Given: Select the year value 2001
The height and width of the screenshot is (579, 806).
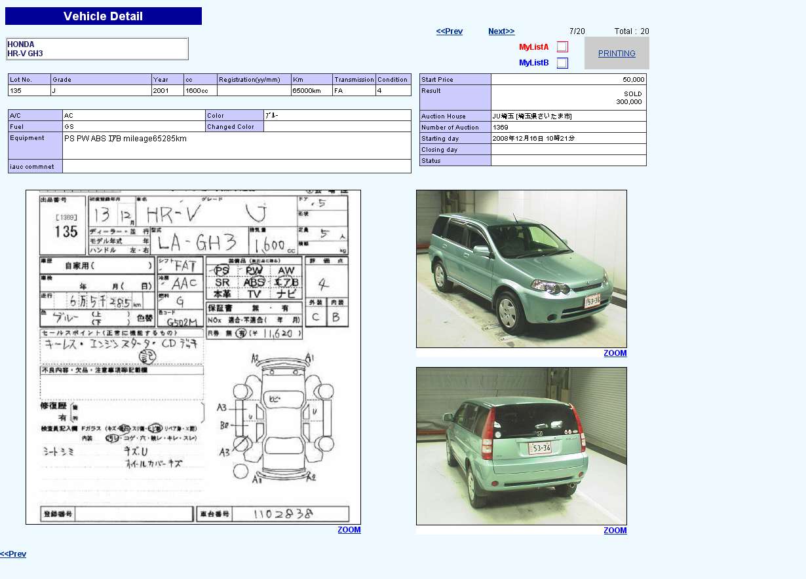Looking at the screenshot, I should tap(168, 91).
